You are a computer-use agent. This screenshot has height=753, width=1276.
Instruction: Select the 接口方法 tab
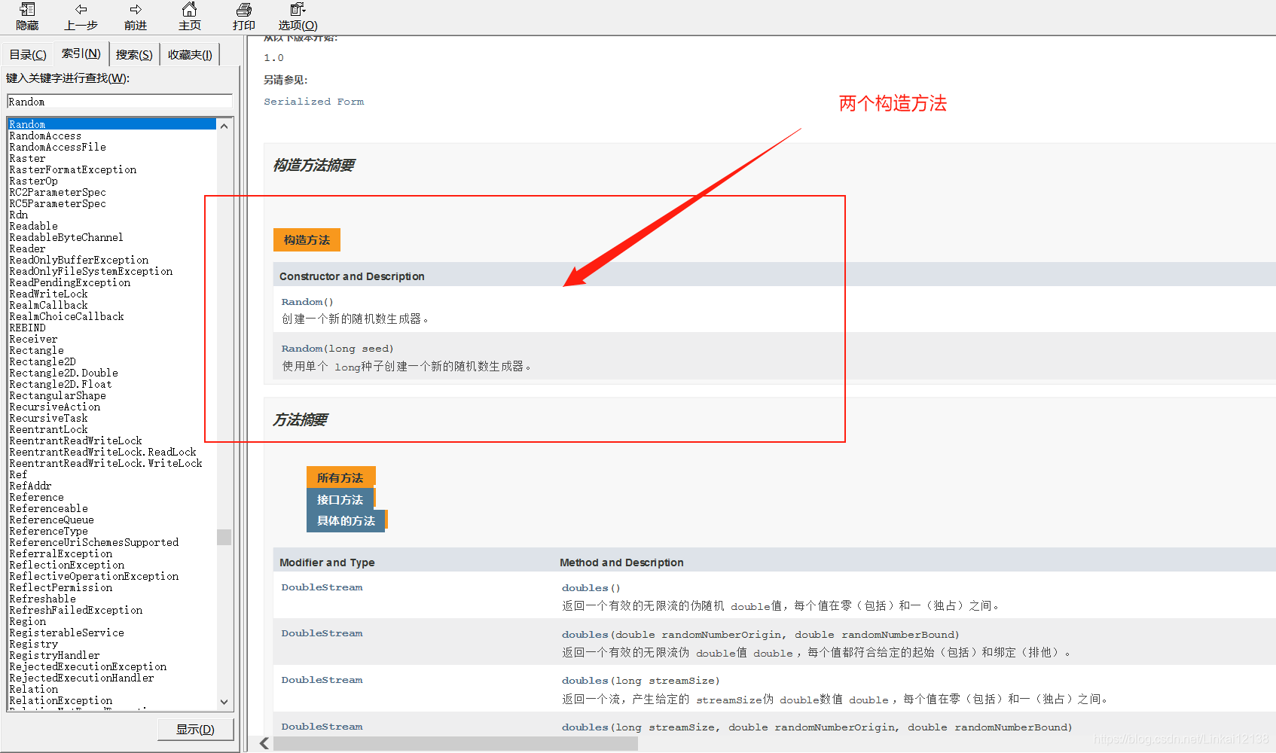click(340, 500)
